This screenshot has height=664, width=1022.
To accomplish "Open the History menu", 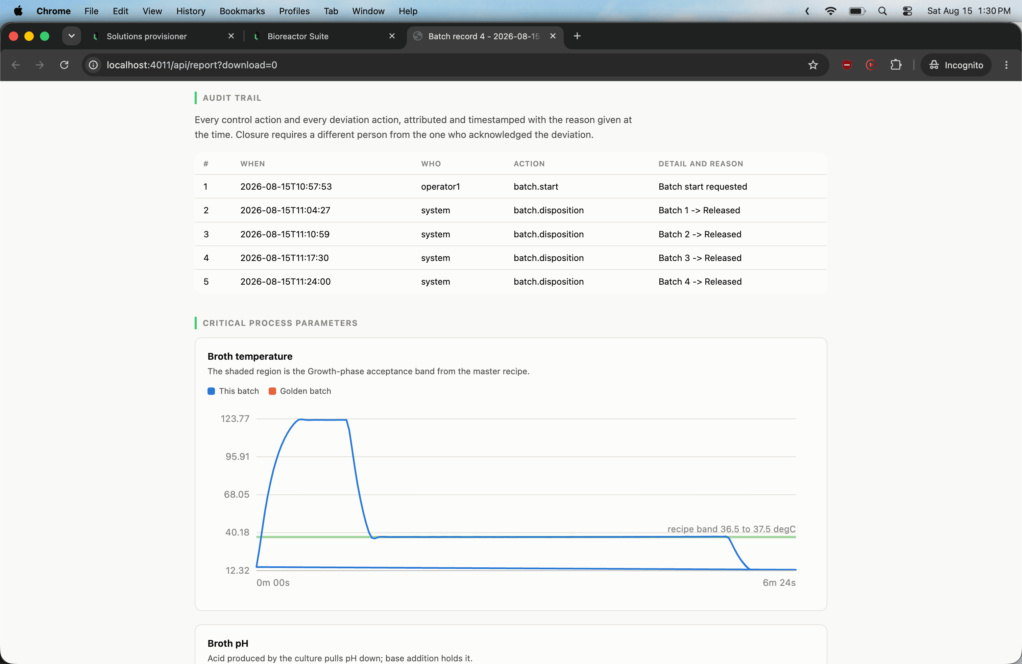I will 191,11.
